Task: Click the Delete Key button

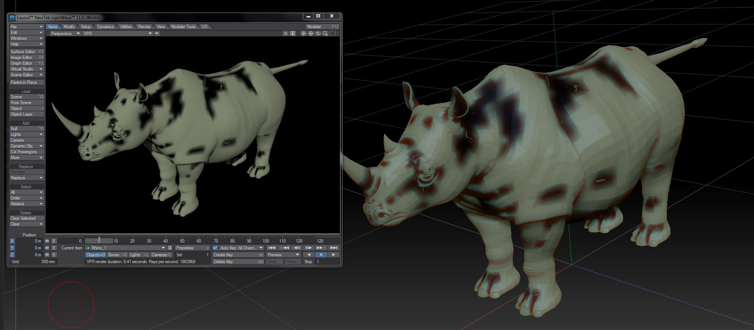Action: click(x=238, y=262)
